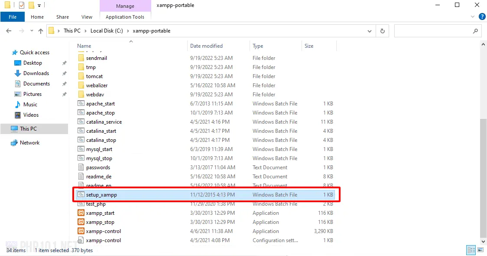Open Explorer Help

click(x=482, y=17)
